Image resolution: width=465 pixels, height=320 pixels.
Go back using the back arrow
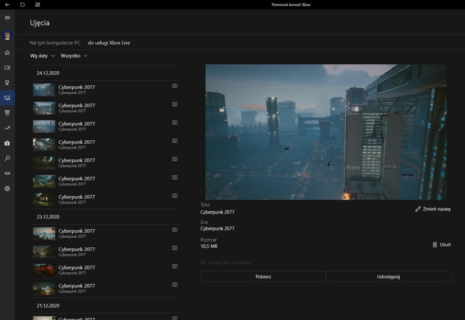click(7, 5)
